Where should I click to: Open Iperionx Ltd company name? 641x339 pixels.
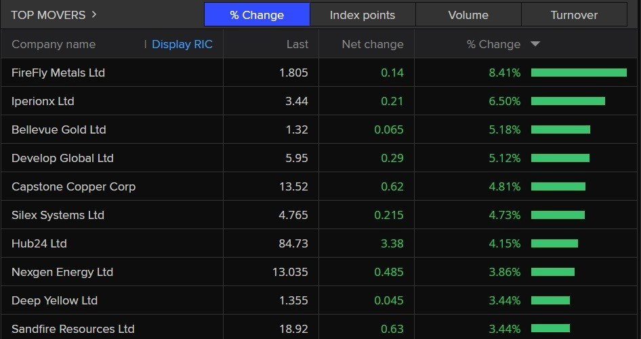coord(43,101)
